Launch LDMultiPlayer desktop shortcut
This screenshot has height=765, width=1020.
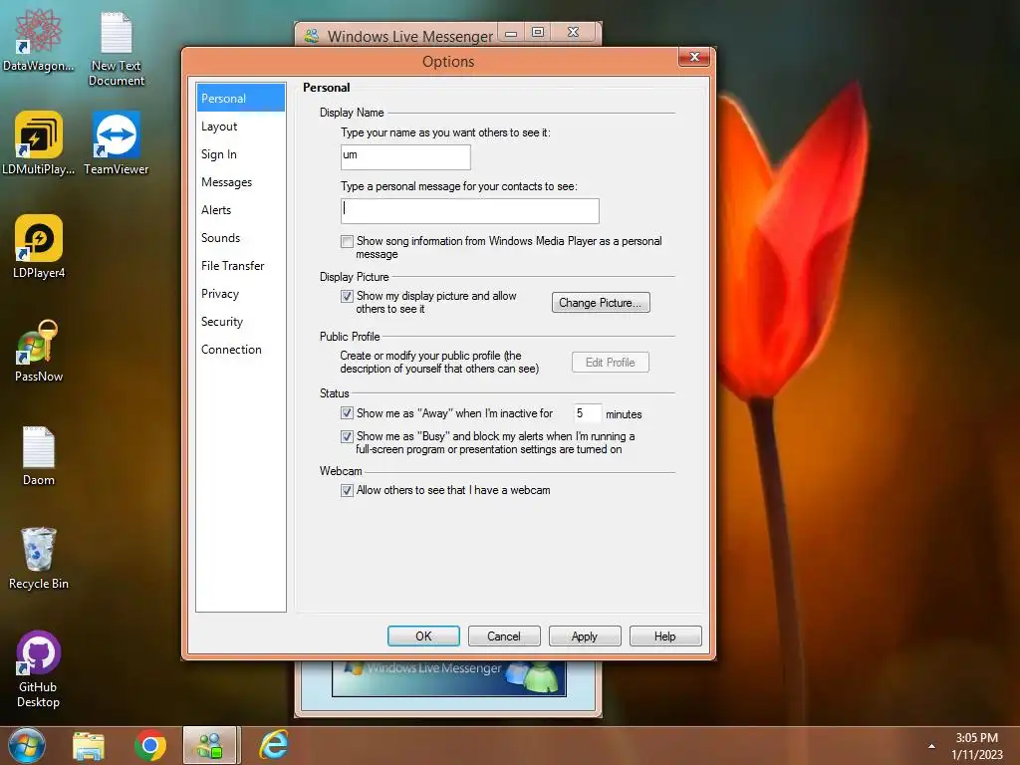point(39,143)
